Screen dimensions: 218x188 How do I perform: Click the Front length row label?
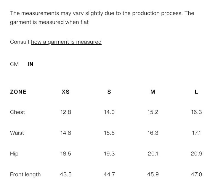coord(25,174)
